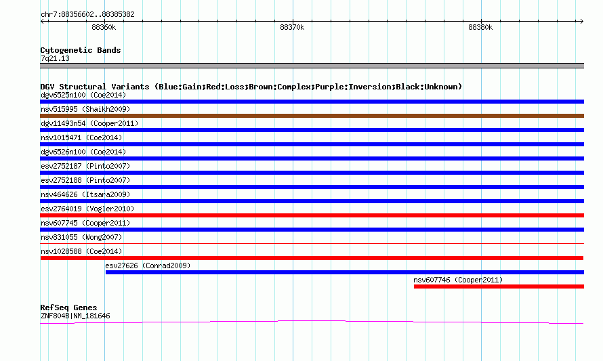Click the DGV Structural Variants track title

(251, 87)
